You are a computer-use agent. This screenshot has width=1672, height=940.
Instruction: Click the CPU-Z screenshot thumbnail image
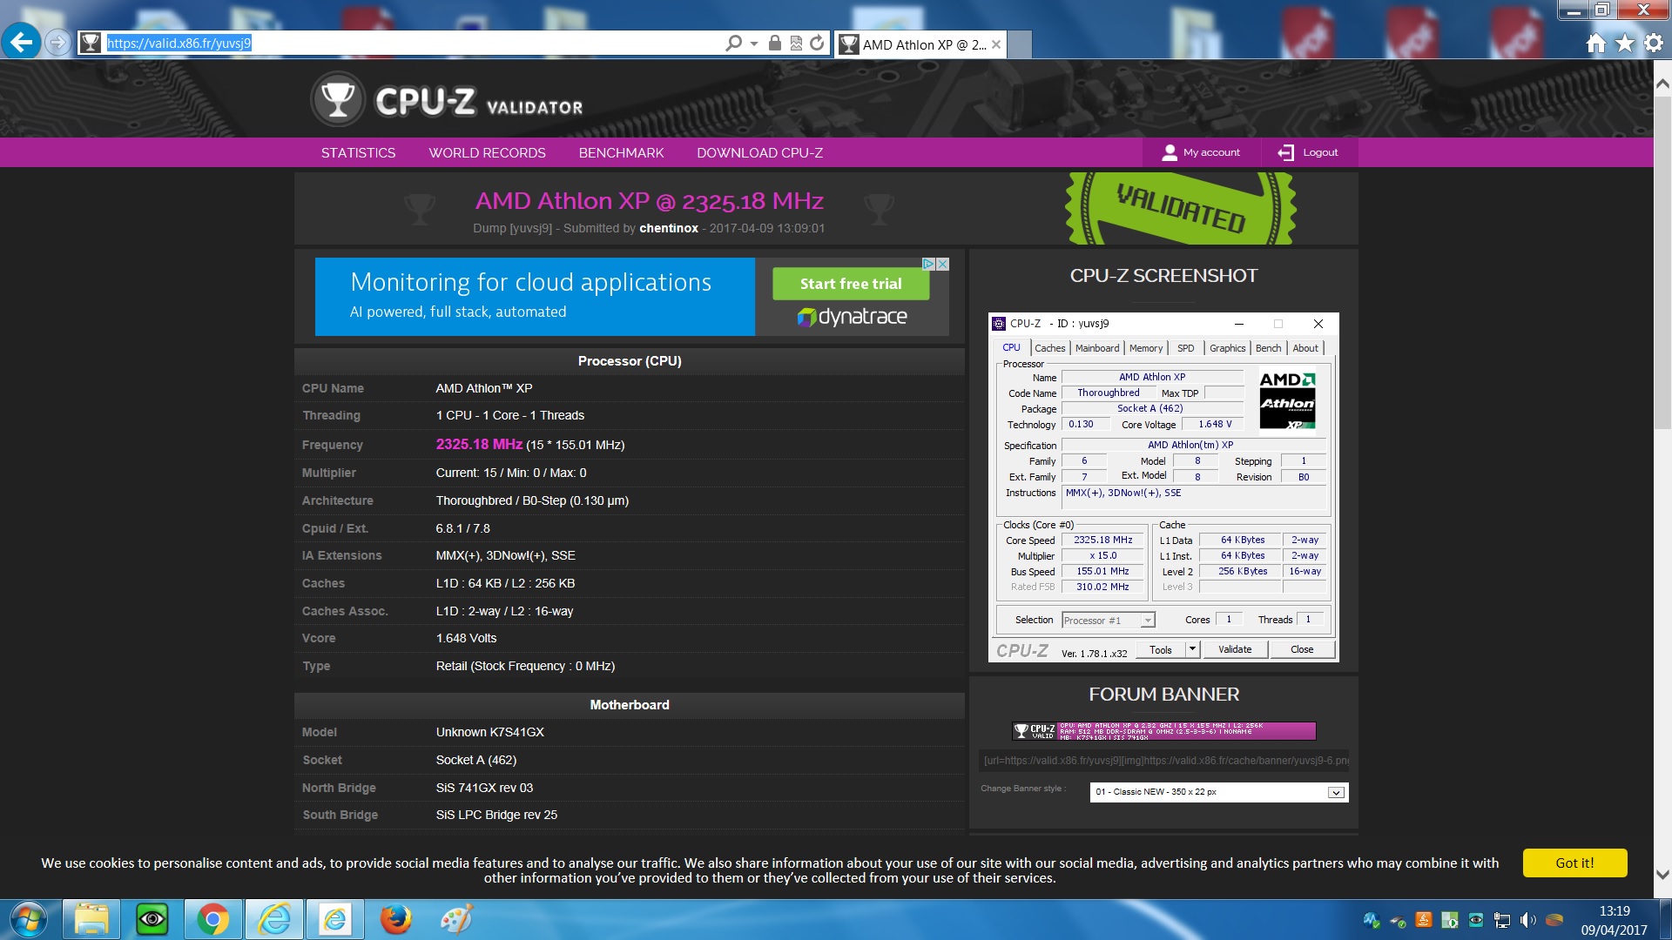pos(1163,487)
